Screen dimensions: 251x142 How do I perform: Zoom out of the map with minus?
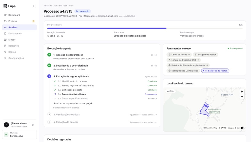(x=242, y=97)
